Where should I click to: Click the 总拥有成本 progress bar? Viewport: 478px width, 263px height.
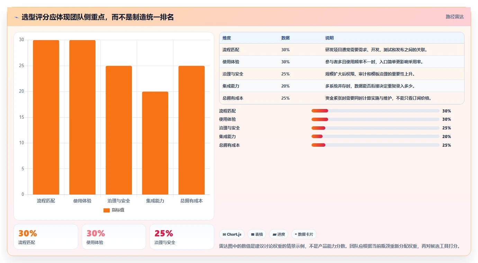[x=376, y=145]
